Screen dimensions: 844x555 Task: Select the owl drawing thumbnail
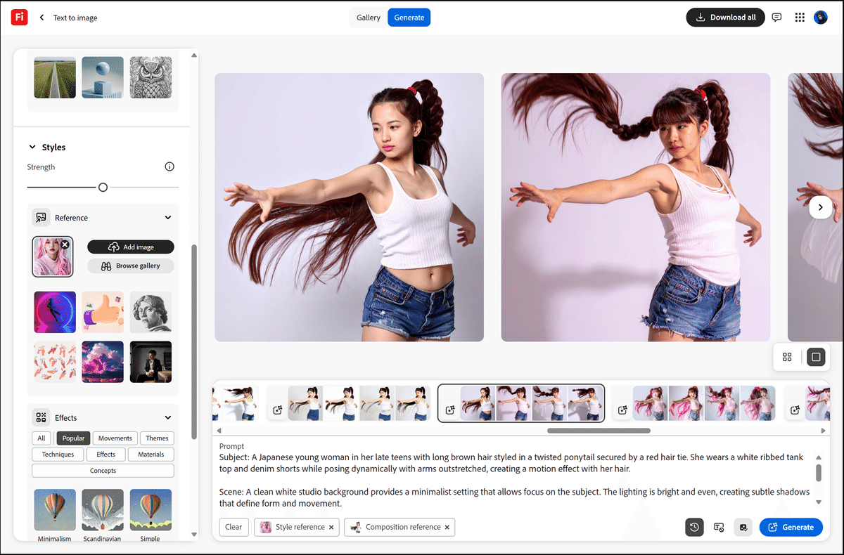tap(151, 77)
